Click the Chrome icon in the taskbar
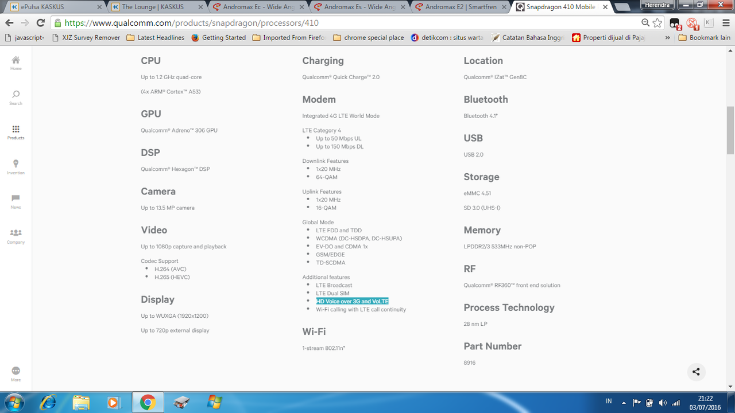The width and height of the screenshot is (735, 413). pyautogui.click(x=148, y=402)
